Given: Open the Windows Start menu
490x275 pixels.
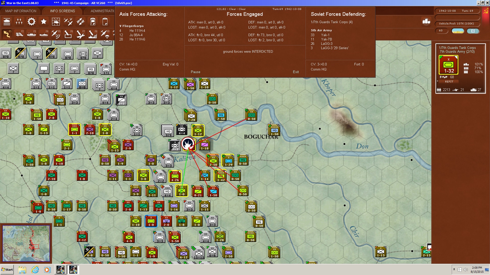Looking at the screenshot, I should click(7, 270).
